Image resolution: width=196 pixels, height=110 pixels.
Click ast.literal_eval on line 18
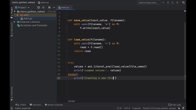(100, 67)
